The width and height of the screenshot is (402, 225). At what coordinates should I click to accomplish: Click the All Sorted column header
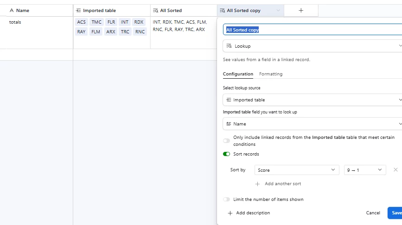[184, 11]
